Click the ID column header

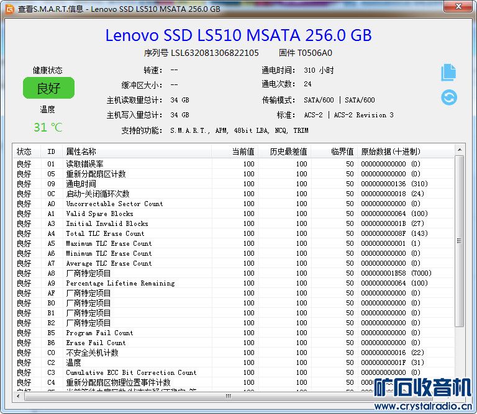click(51, 151)
